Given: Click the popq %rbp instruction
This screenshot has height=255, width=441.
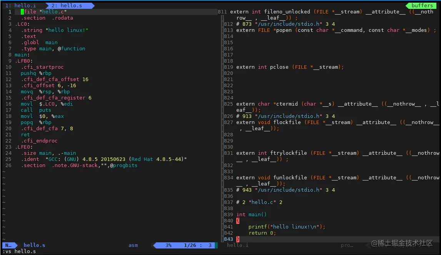Looking at the screenshot, I should (36, 123).
